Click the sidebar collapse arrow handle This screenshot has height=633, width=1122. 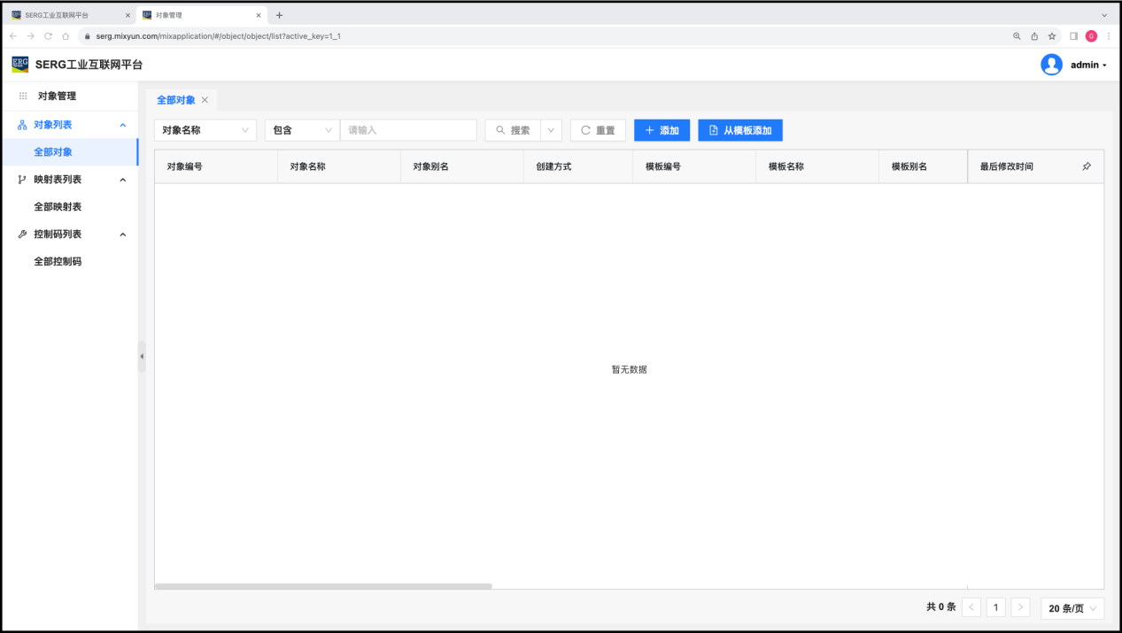(x=142, y=356)
